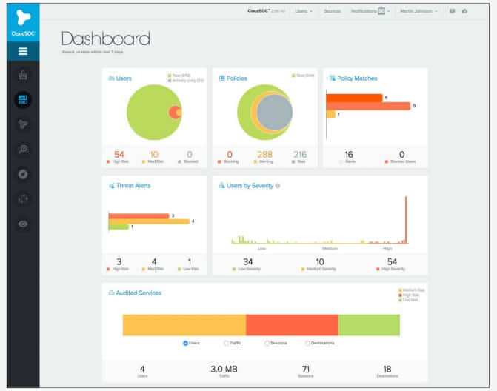The height and width of the screenshot is (391, 497).
Task: Click the 71 Sessions value
Action: coord(306,369)
